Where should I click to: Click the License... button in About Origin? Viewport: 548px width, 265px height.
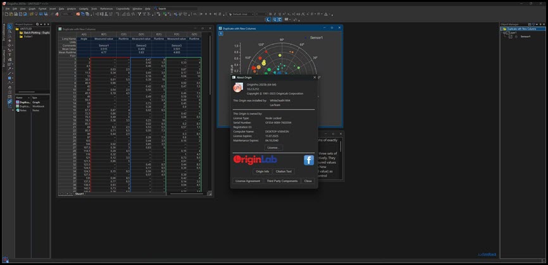tap(273, 148)
